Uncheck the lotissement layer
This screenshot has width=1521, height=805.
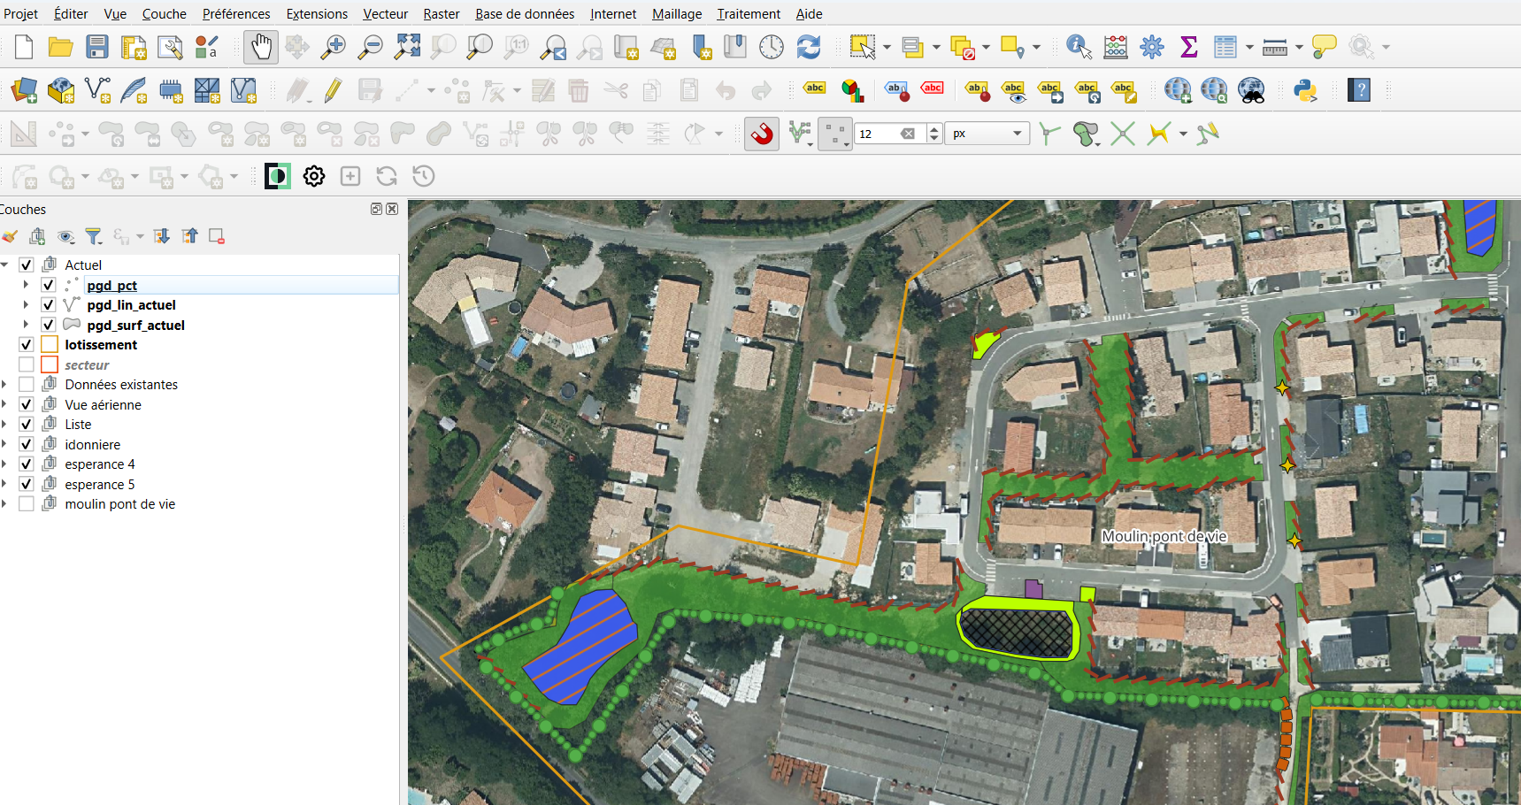[27, 344]
